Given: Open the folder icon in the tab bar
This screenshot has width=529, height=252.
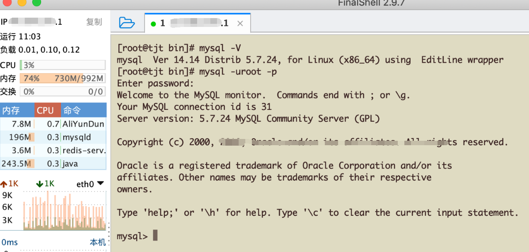Looking at the screenshot, I should (127, 23).
